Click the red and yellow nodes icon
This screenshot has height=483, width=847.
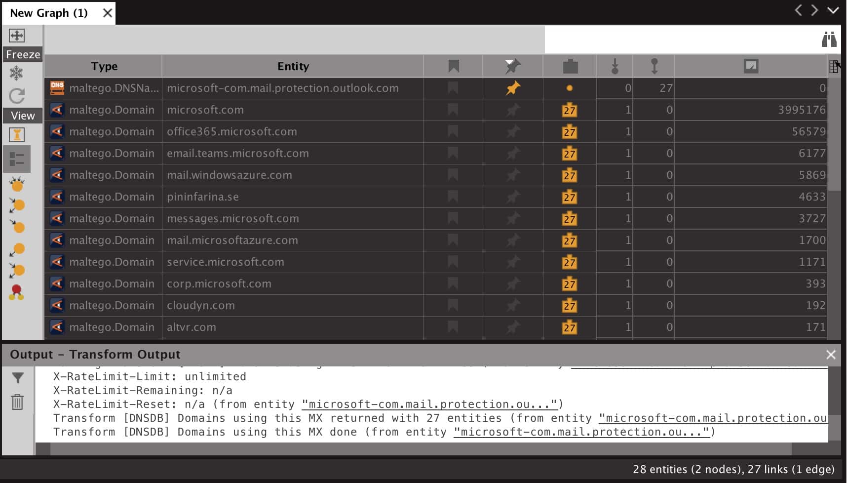pos(16,292)
